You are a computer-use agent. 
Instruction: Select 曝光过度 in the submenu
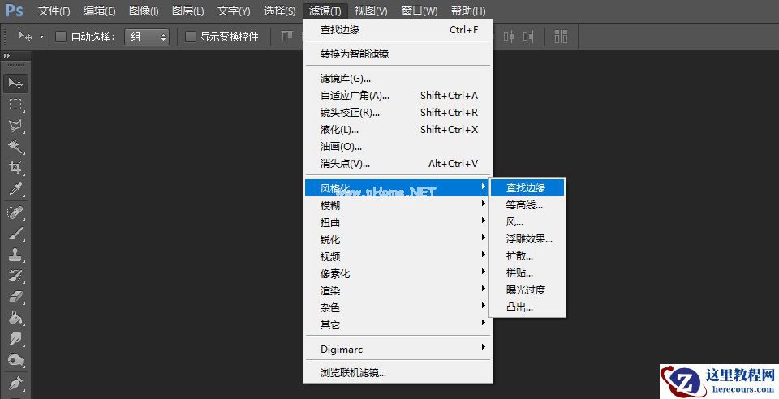(x=527, y=290)
